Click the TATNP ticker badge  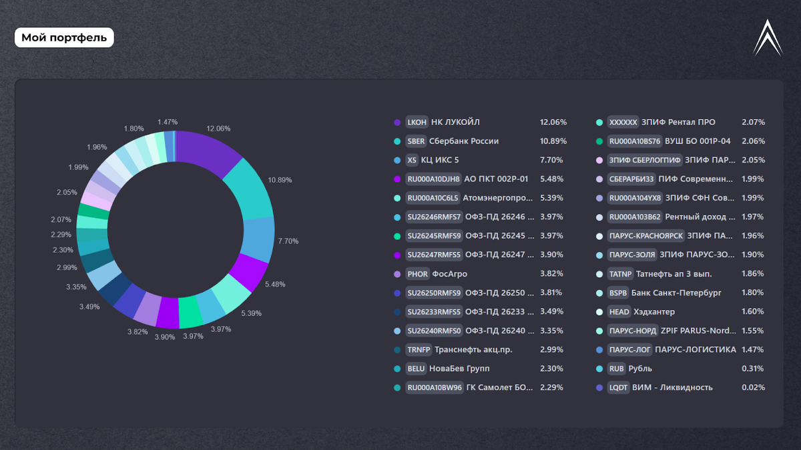point(621,274)
